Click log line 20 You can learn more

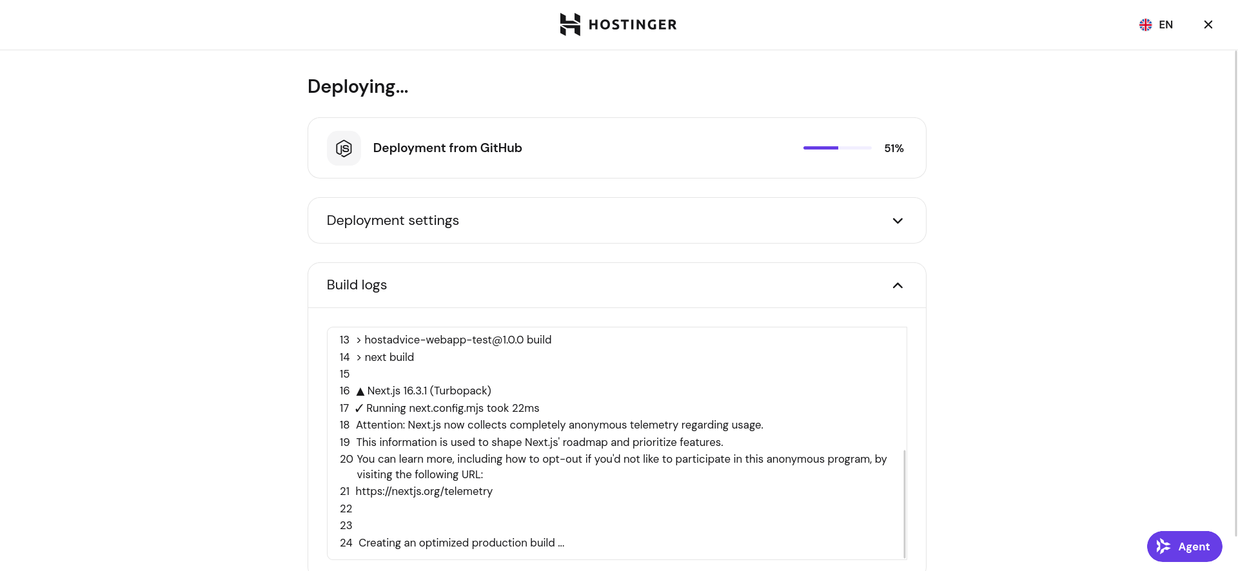(x=622, y=467)
